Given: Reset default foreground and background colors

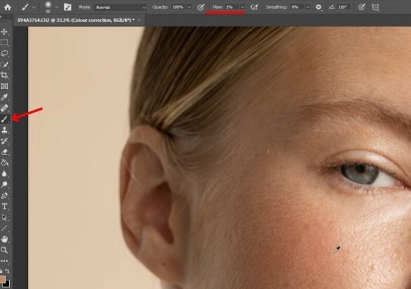Looking at the screenshot, I should pos(2,271).
